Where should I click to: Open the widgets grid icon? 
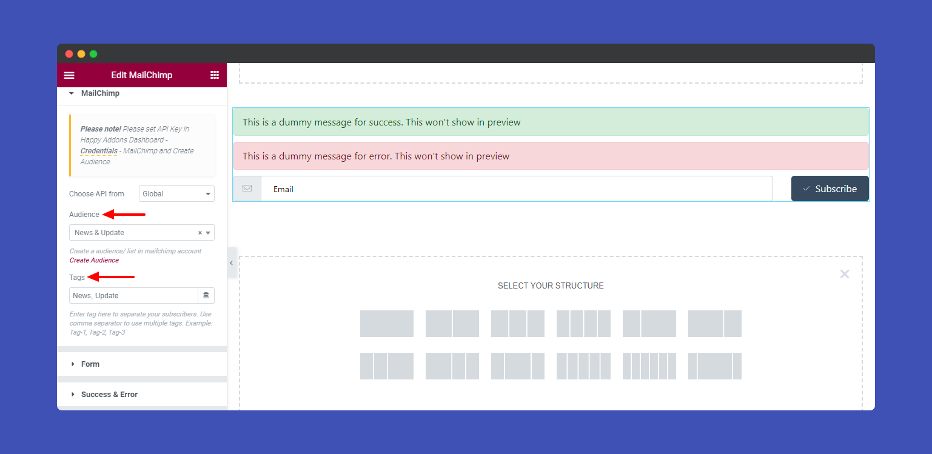[x=215, y=75]
